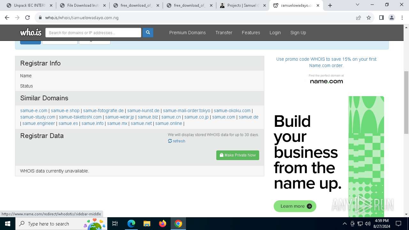Open the samue-study.com link
Viewport: 409px width, 230px height.
(x=38, y=117)
